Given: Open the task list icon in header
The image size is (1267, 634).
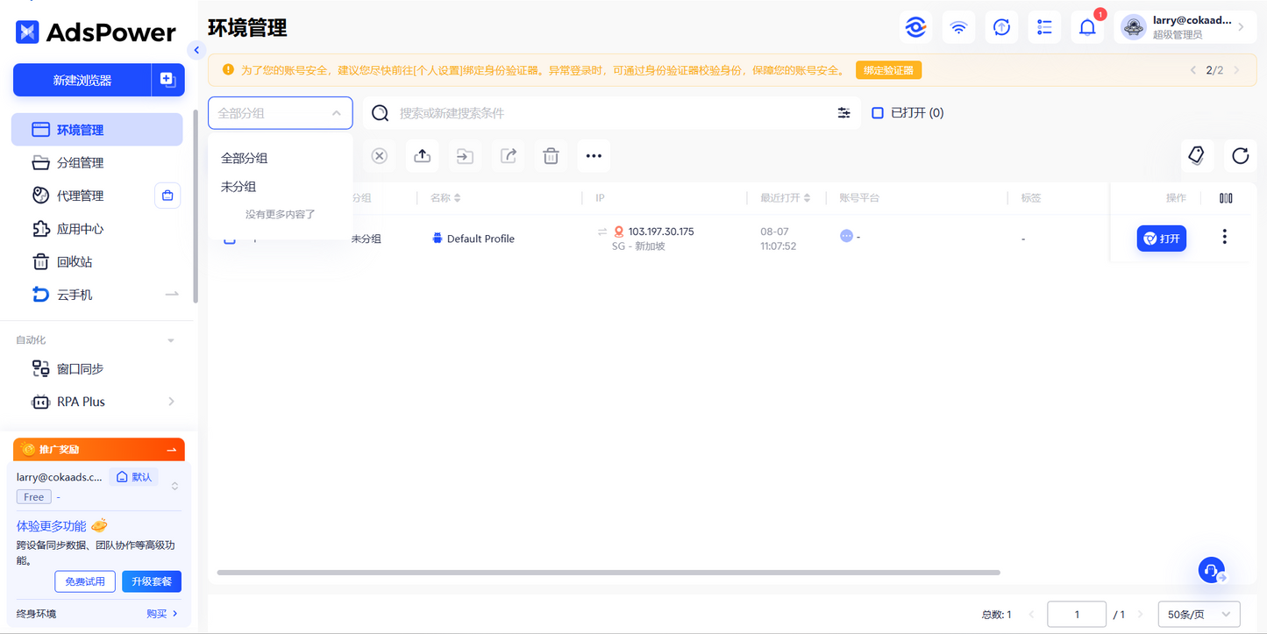Looking at the screenshot, I should 1044,27.
